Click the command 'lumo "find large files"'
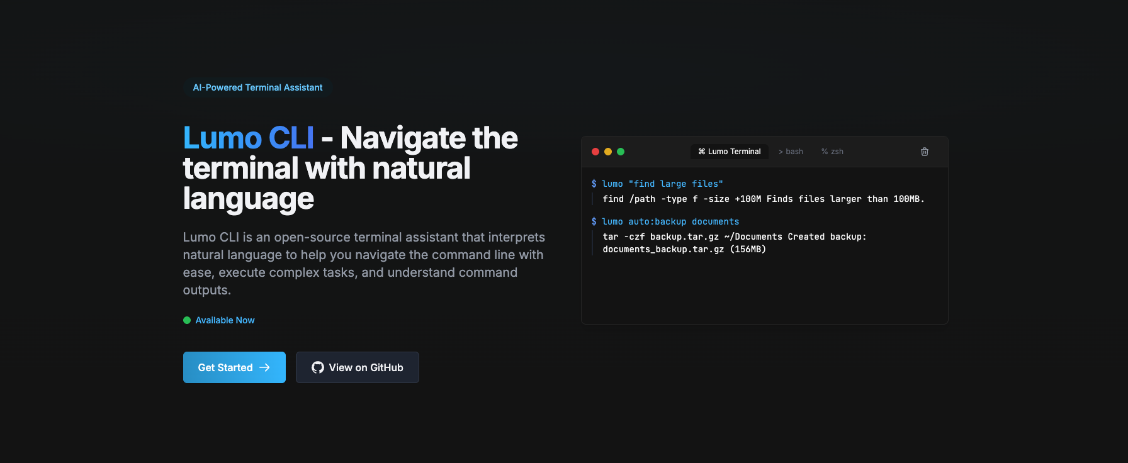 (662, 184)
